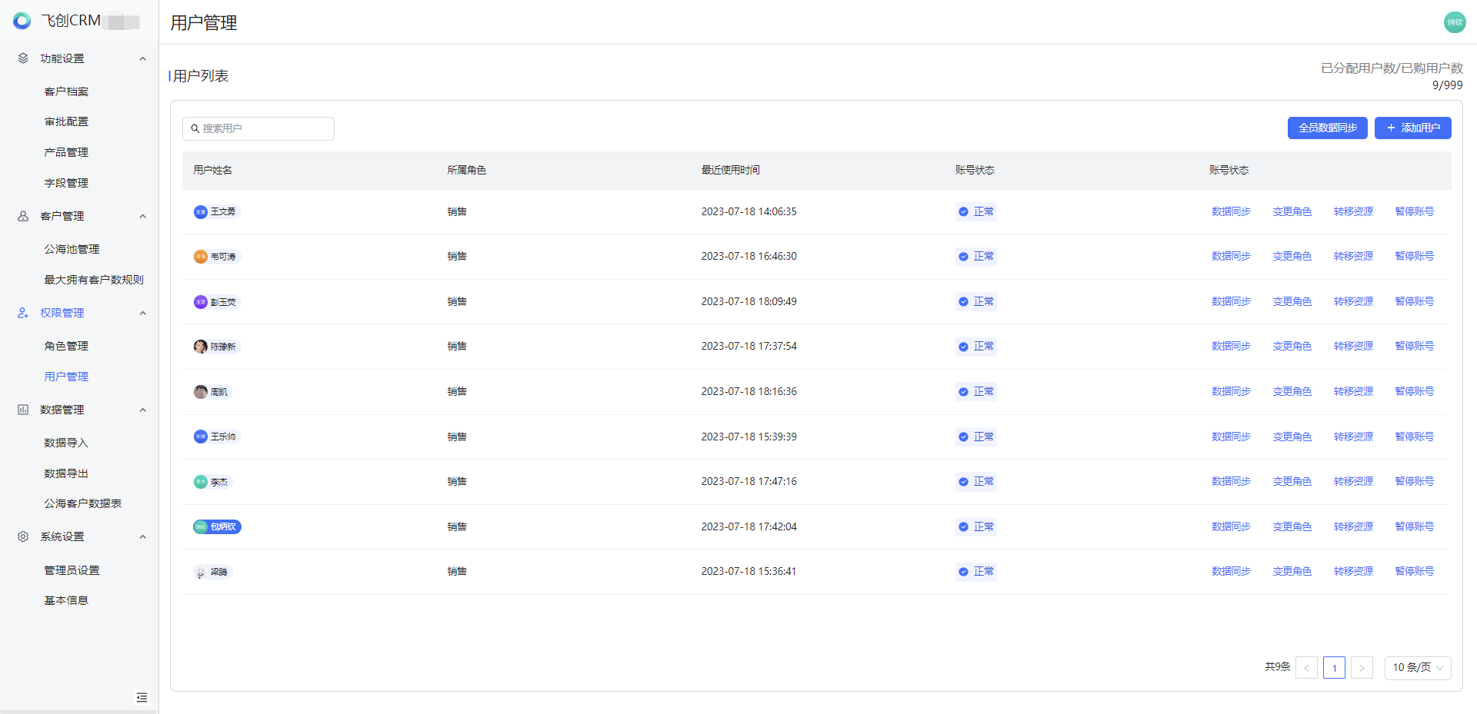The image size is (1477, 714).
Task: Click the 添加用户 button
Action: [1412, 128]
